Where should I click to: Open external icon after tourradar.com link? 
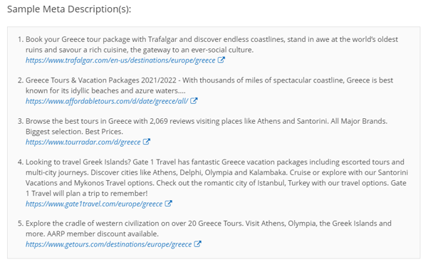(147, 142)
